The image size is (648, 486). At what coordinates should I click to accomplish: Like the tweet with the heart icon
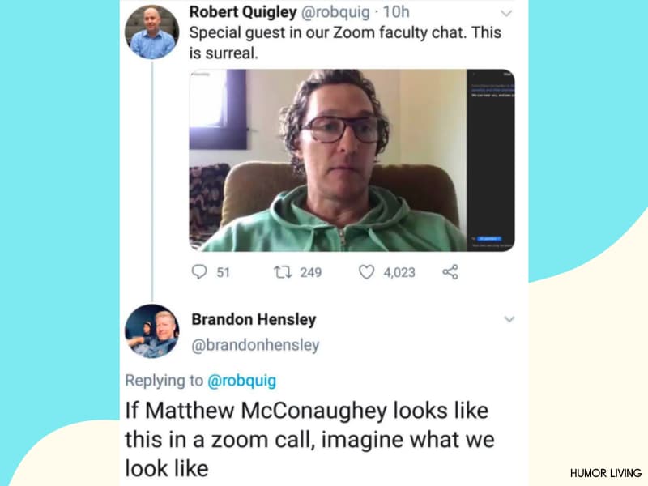pos(366,272)
